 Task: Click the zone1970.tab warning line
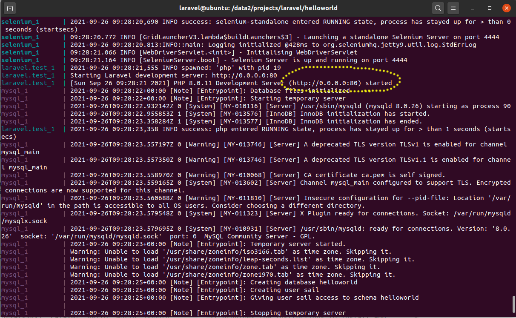pyautogui.click(x=232, y=275)
